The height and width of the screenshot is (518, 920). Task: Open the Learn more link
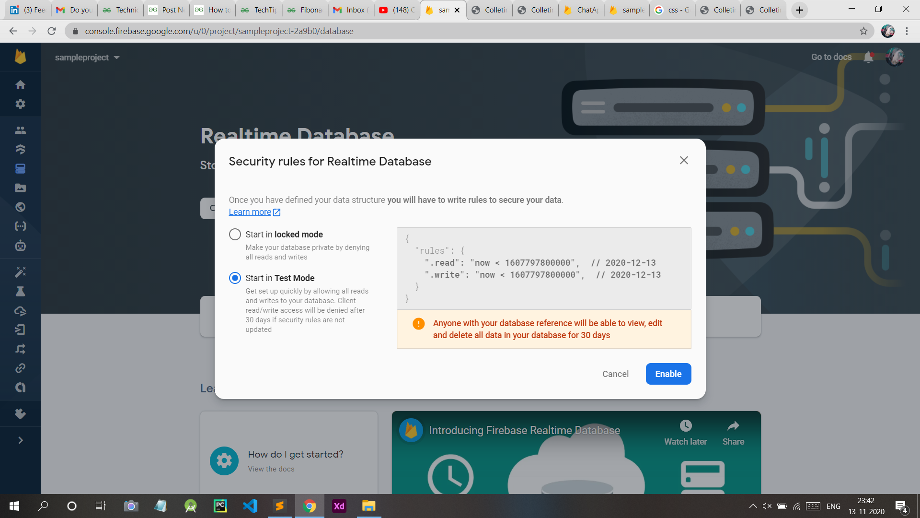tap(254, 212)
